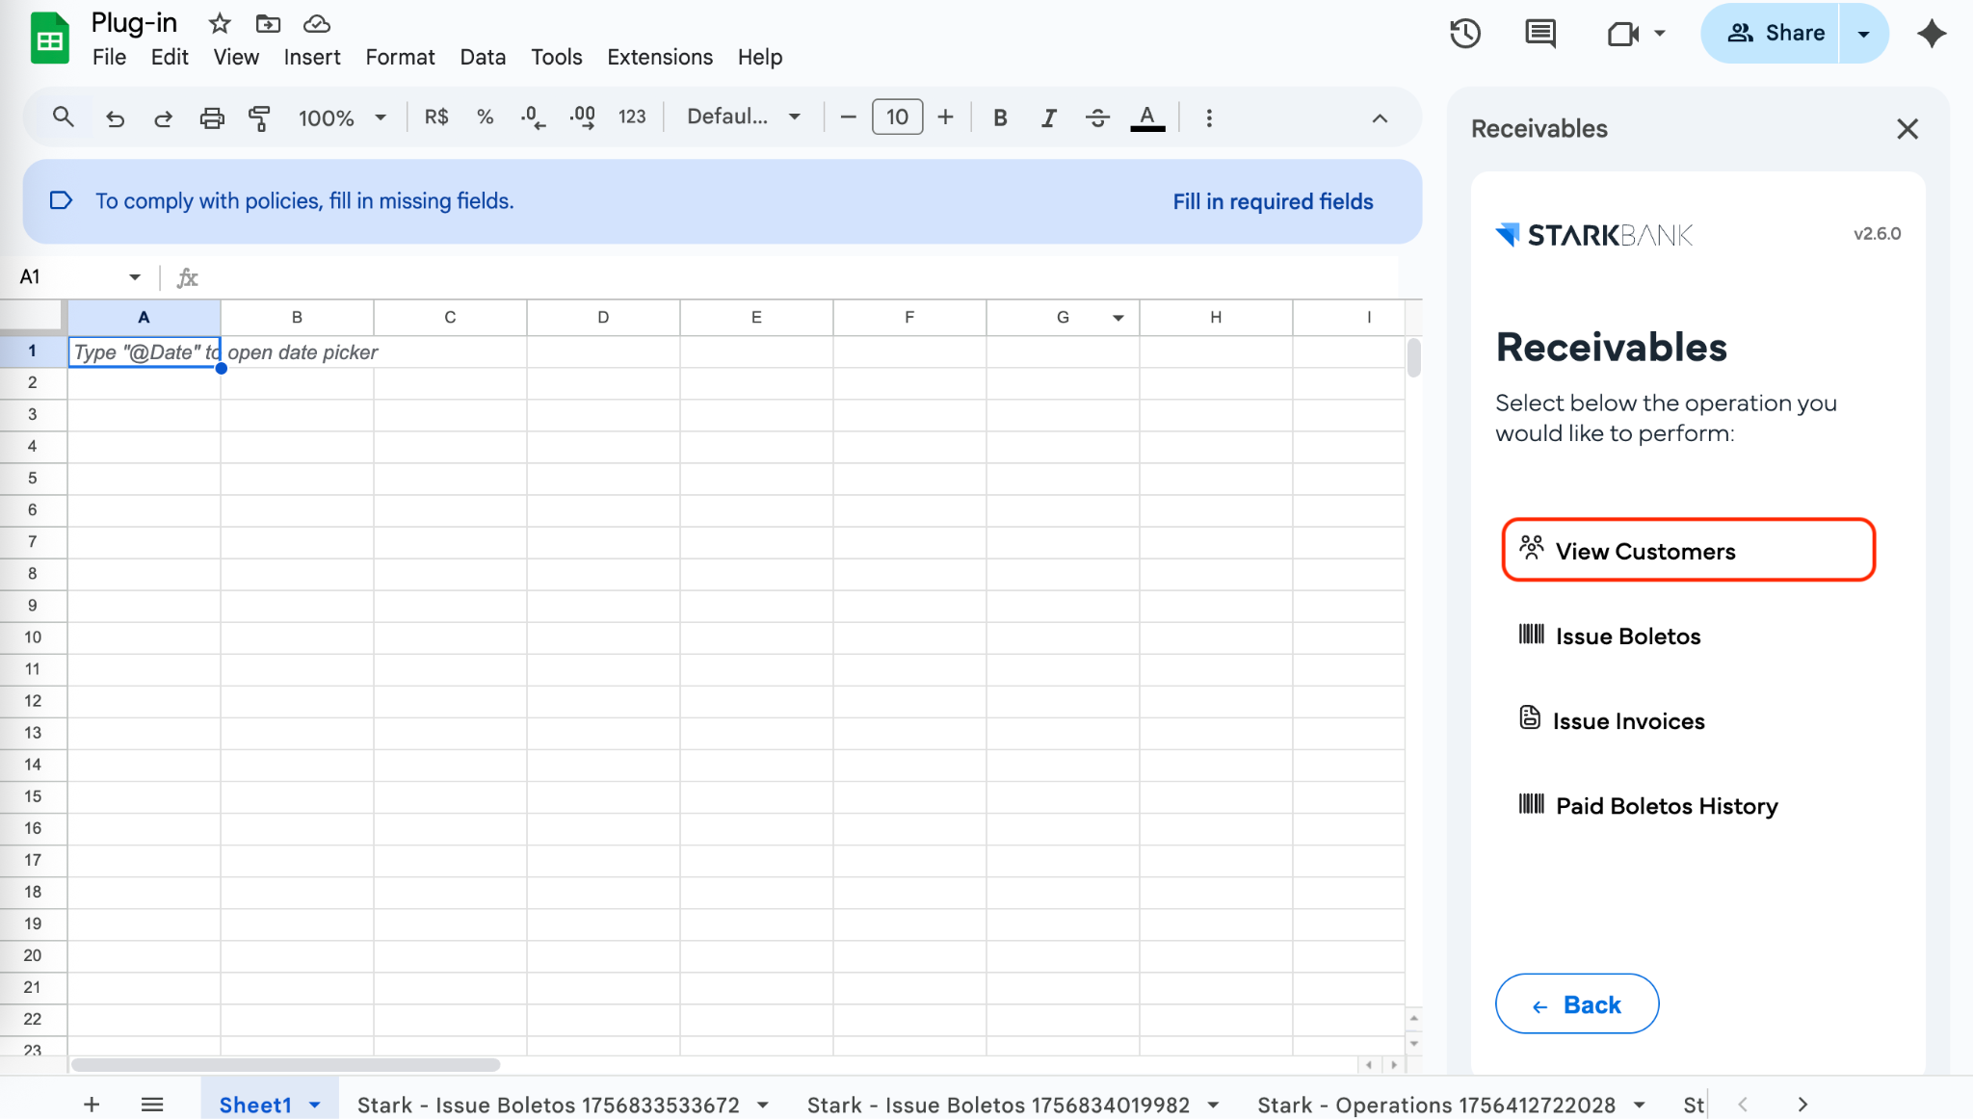Click Fill in required fields link
Image resolution: width=1973 pixels, height=1119 pixels.
(1272, 201)
